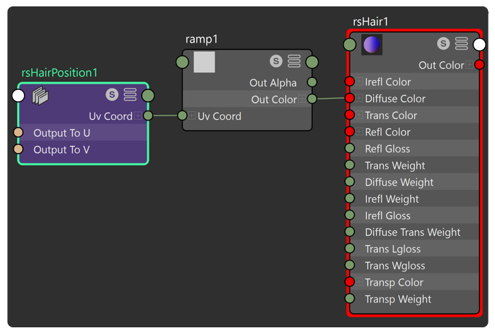Click Refl Gloss green input port
Viewport: 495px width, 333px height.
(350, 148)
